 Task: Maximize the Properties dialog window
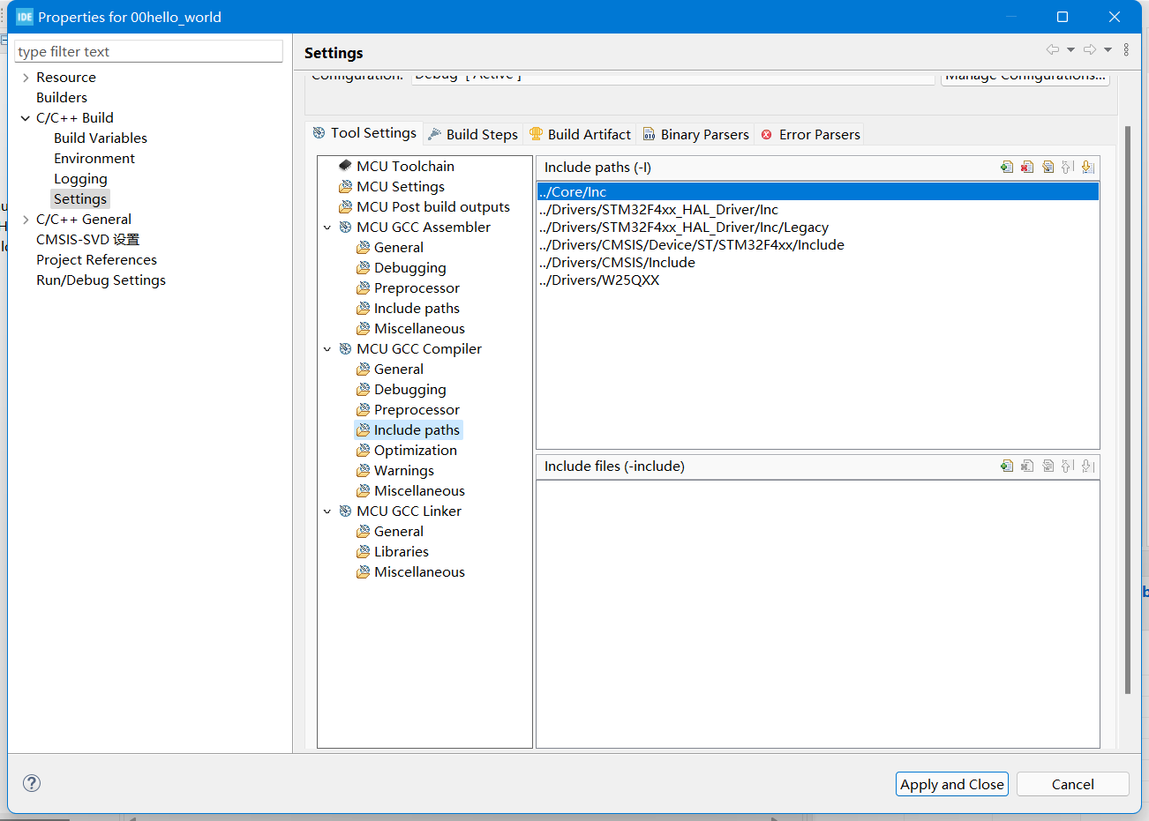coord(1063,17)
